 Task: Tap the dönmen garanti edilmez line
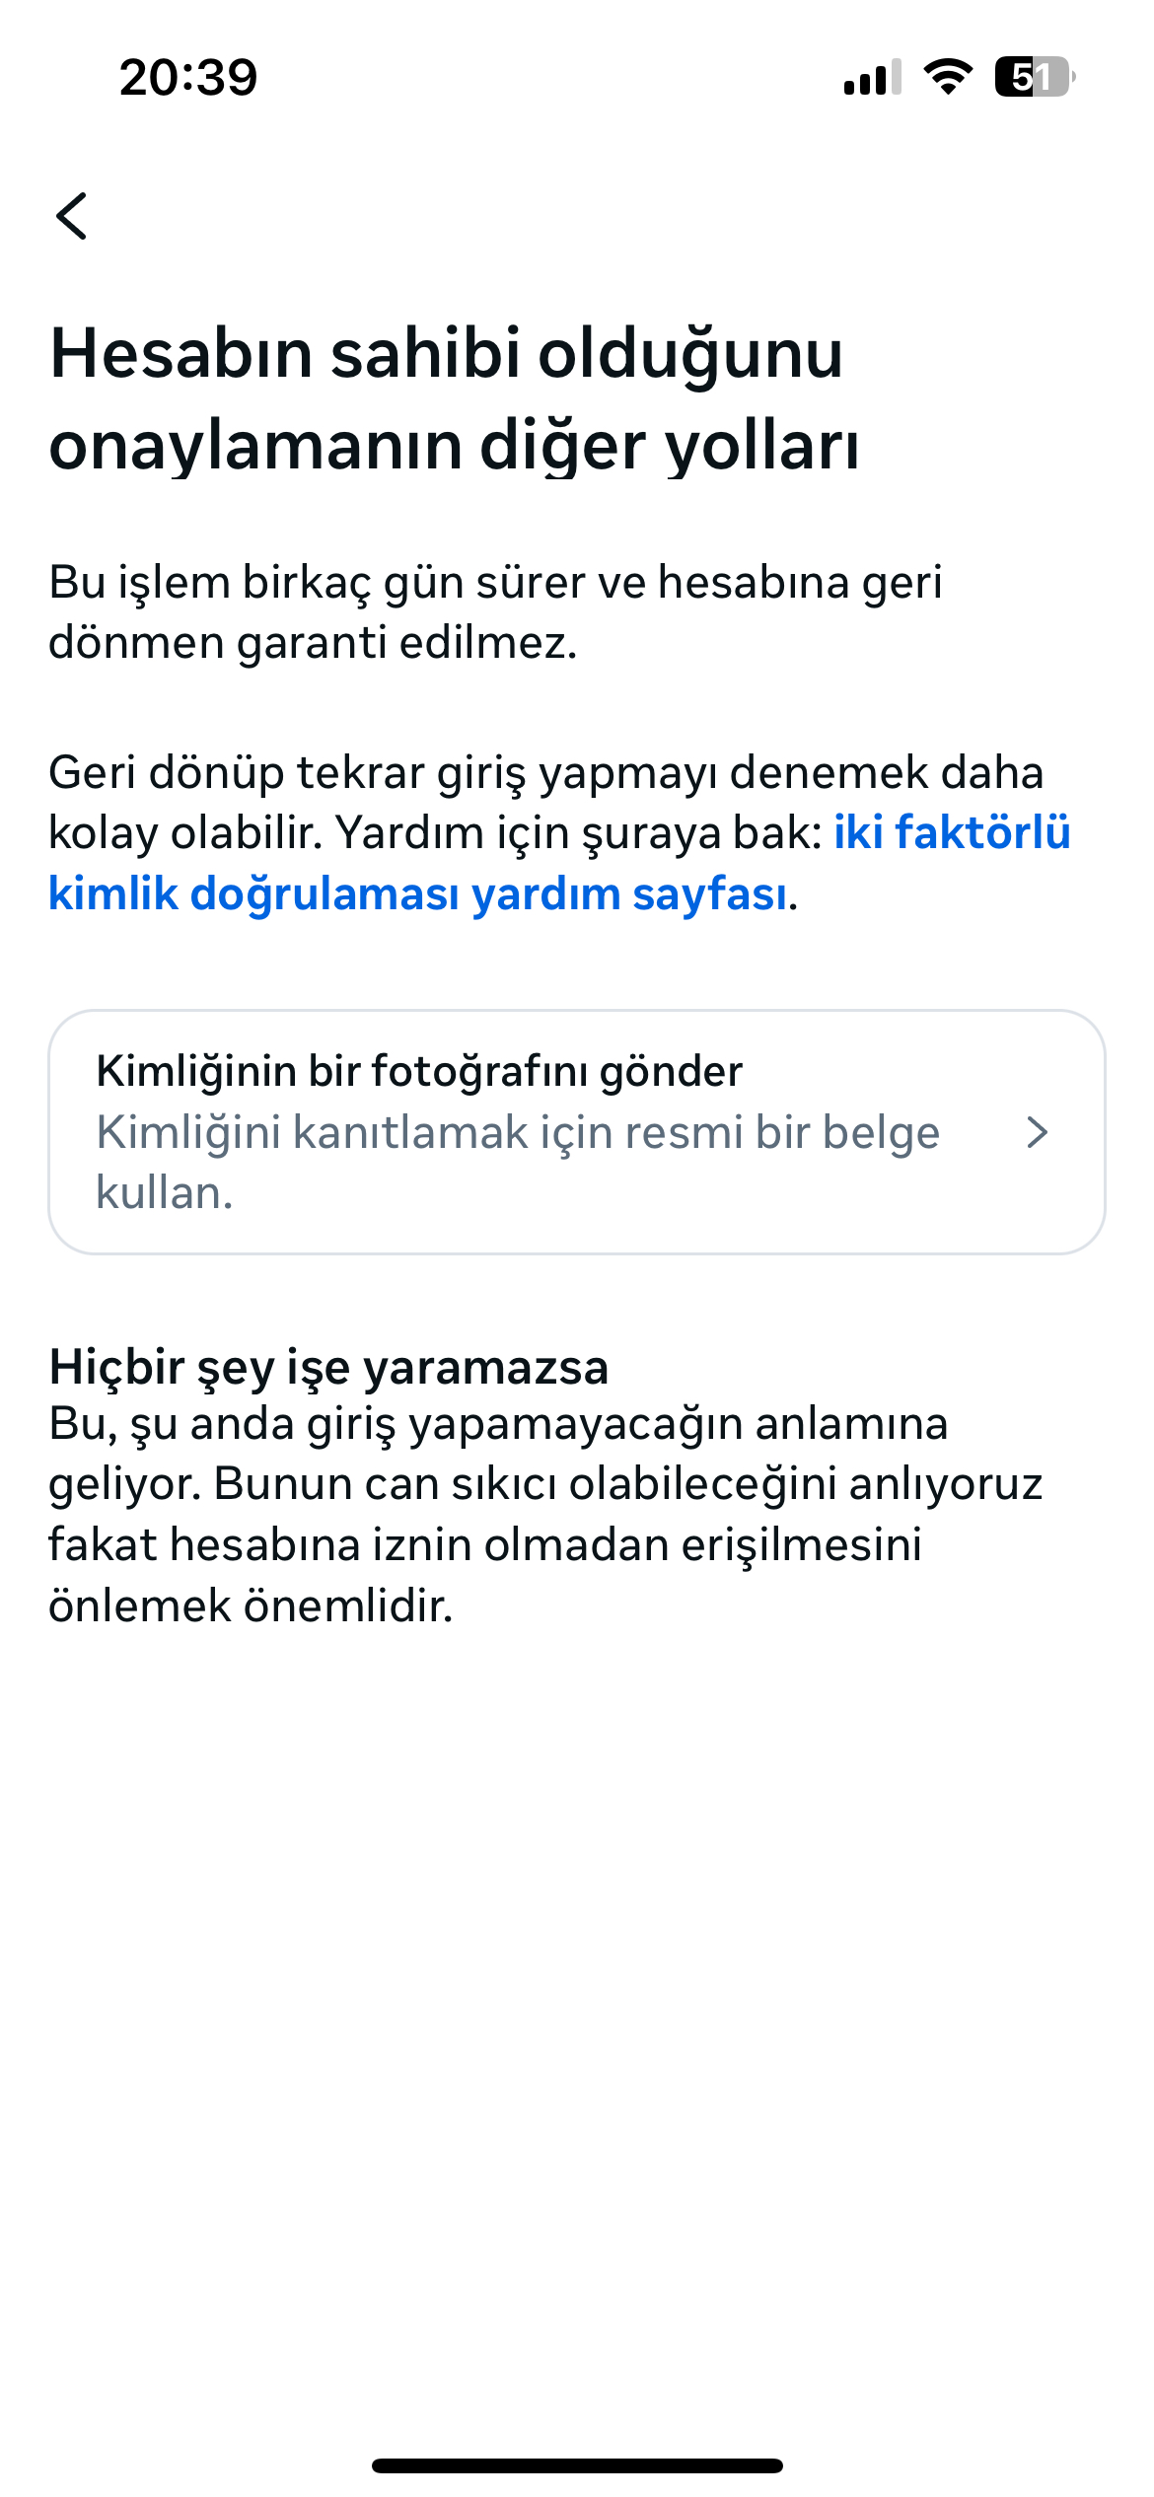click(x=313, y=642)
